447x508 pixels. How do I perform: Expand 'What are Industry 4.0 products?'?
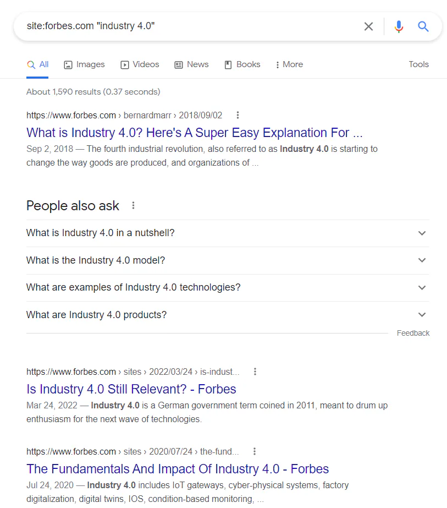pyautogui.click(x=228, y=315)
